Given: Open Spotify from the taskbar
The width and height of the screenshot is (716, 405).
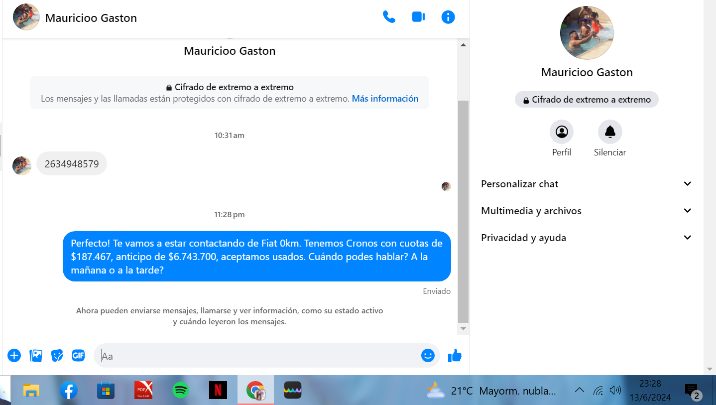Looking at the screenshot, I should (x=181, y=390).
